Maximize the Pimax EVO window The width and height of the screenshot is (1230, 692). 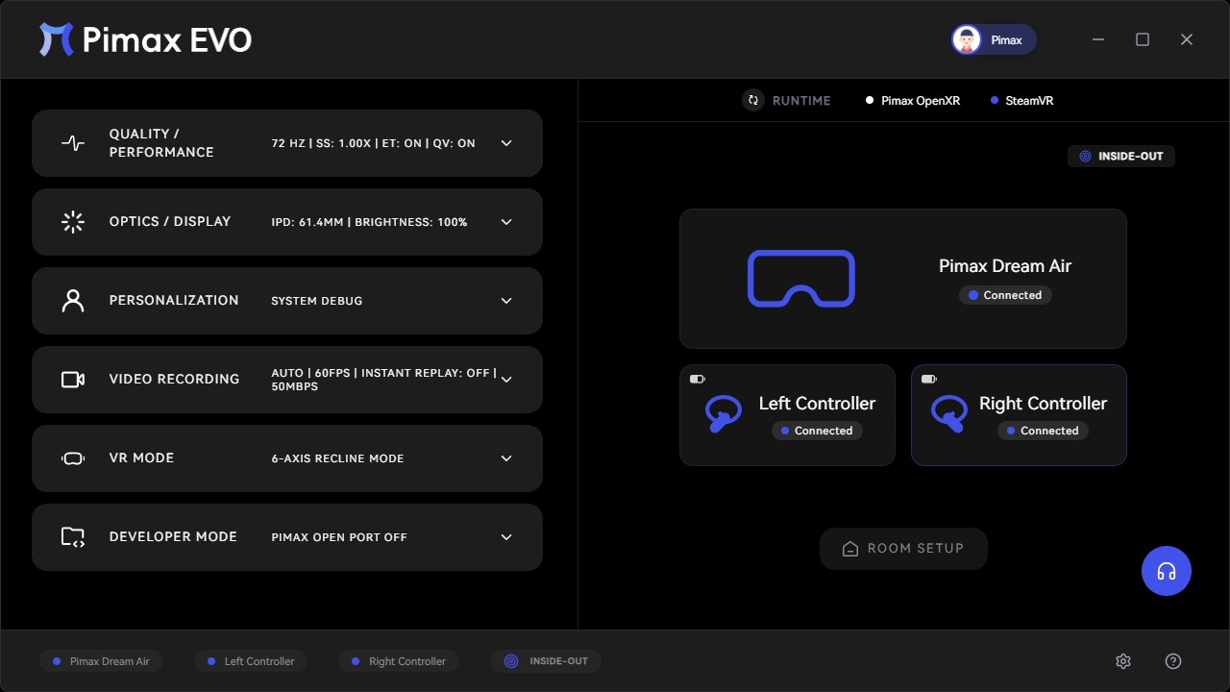(1143, 39)
